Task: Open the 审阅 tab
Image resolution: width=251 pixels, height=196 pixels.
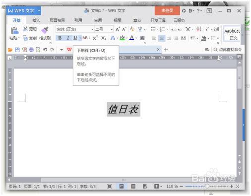Action: pyautogui.click(x=98, y=20)
